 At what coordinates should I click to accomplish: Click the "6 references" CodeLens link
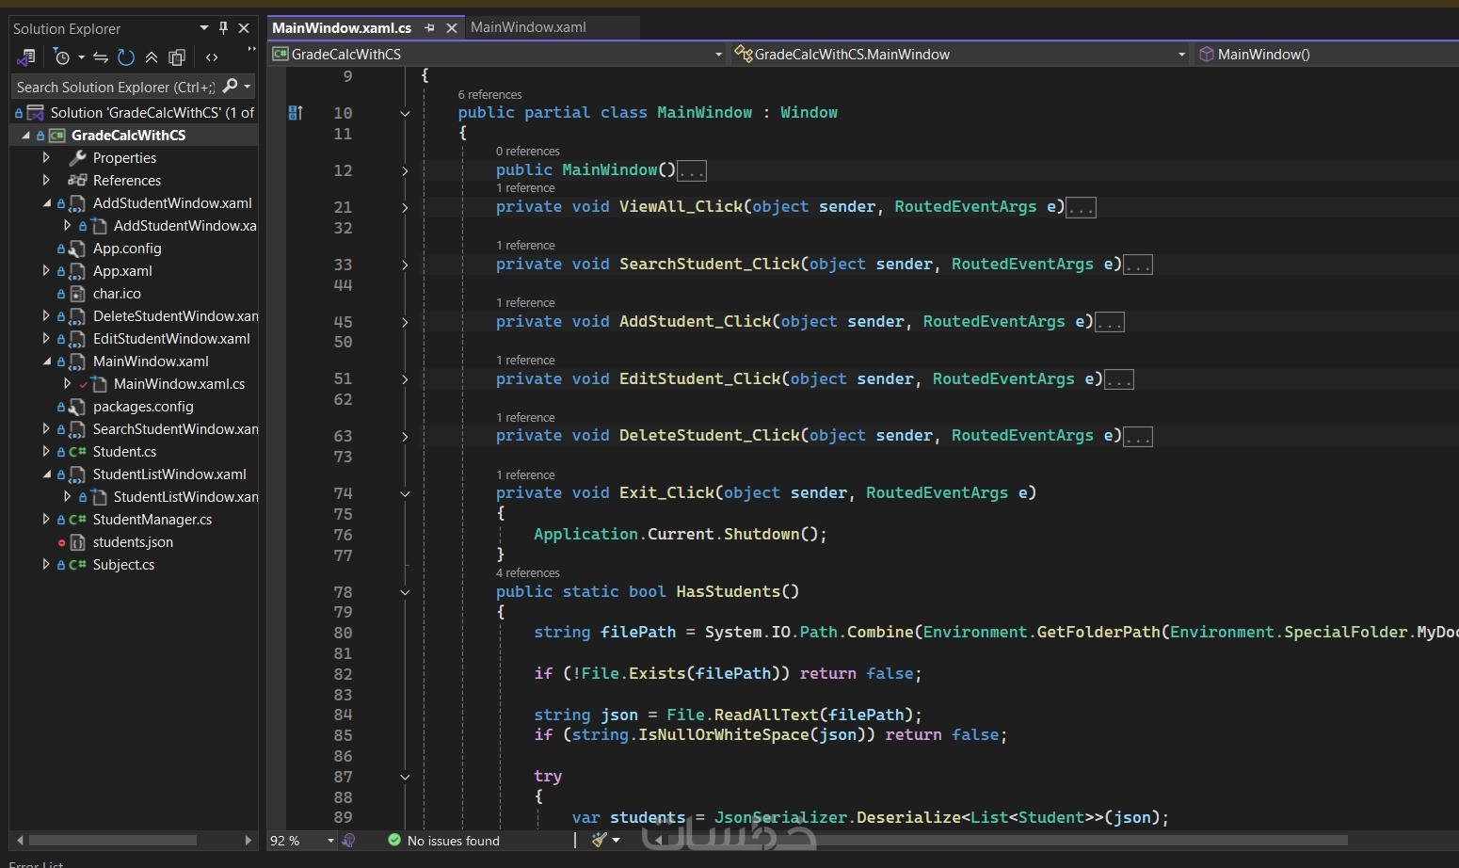click(489, 95)
